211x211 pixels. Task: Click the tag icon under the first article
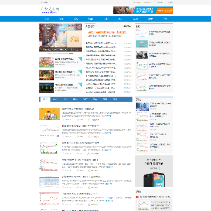89,120
